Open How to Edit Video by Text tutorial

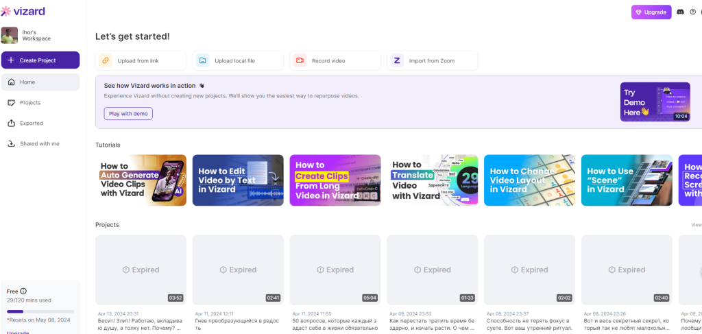tap(238, 180)
